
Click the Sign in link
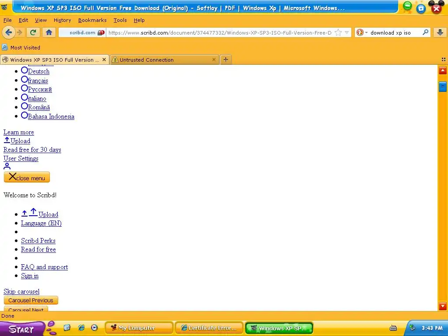[29, 276]
